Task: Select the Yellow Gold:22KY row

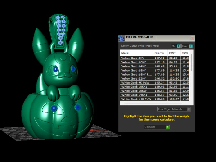Action: (x=155, y=78)
